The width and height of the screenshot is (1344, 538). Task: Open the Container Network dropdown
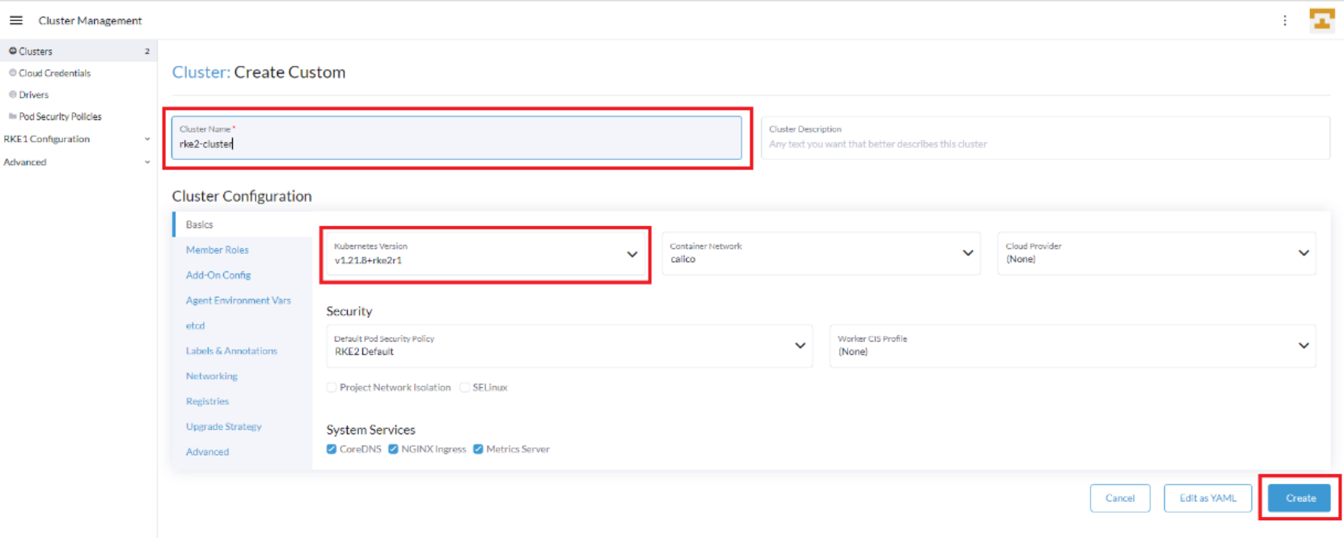[x=821, y=254]
